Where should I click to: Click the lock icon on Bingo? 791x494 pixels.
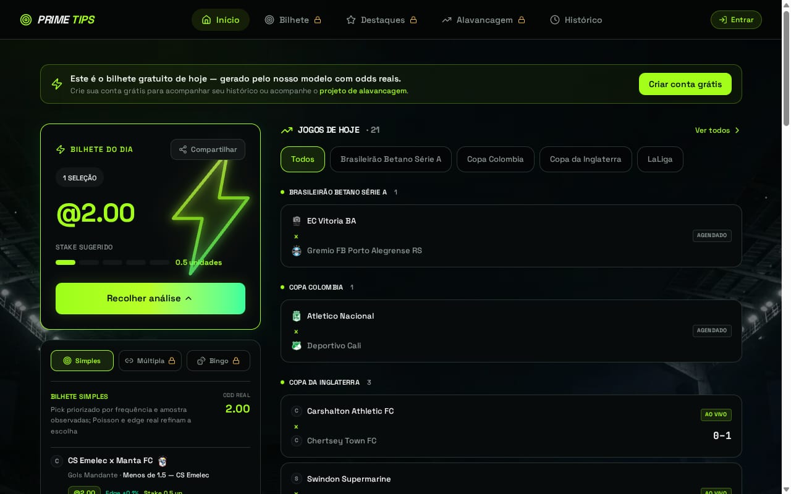236,361
